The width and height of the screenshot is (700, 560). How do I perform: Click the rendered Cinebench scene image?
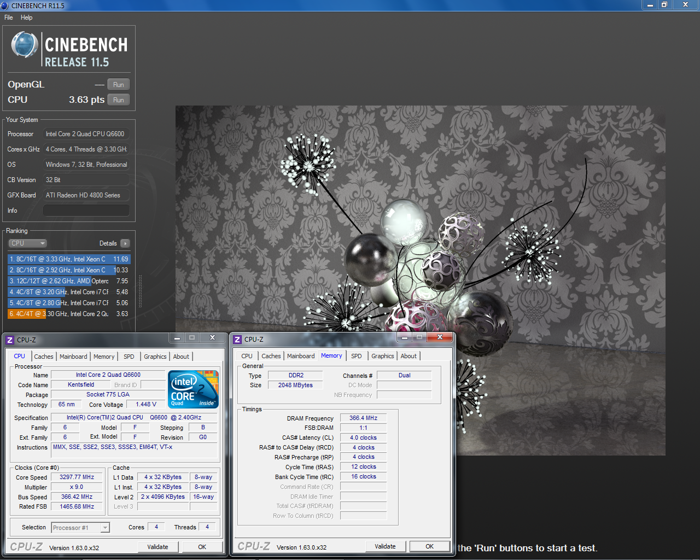click(x=420, y=280)
